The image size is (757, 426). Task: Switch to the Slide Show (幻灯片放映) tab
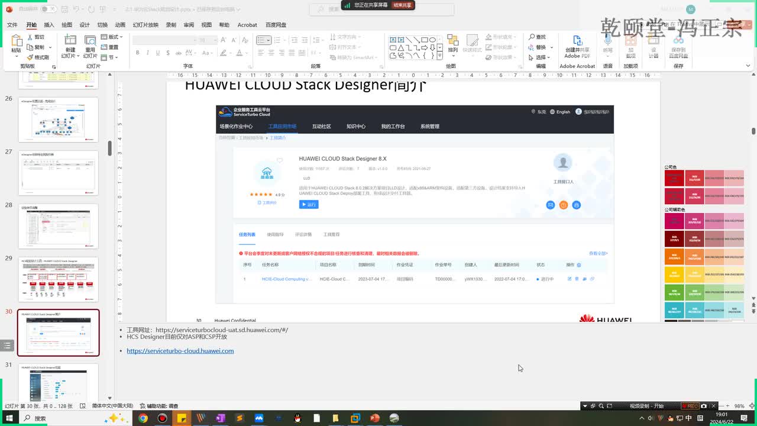pos(145,25)
